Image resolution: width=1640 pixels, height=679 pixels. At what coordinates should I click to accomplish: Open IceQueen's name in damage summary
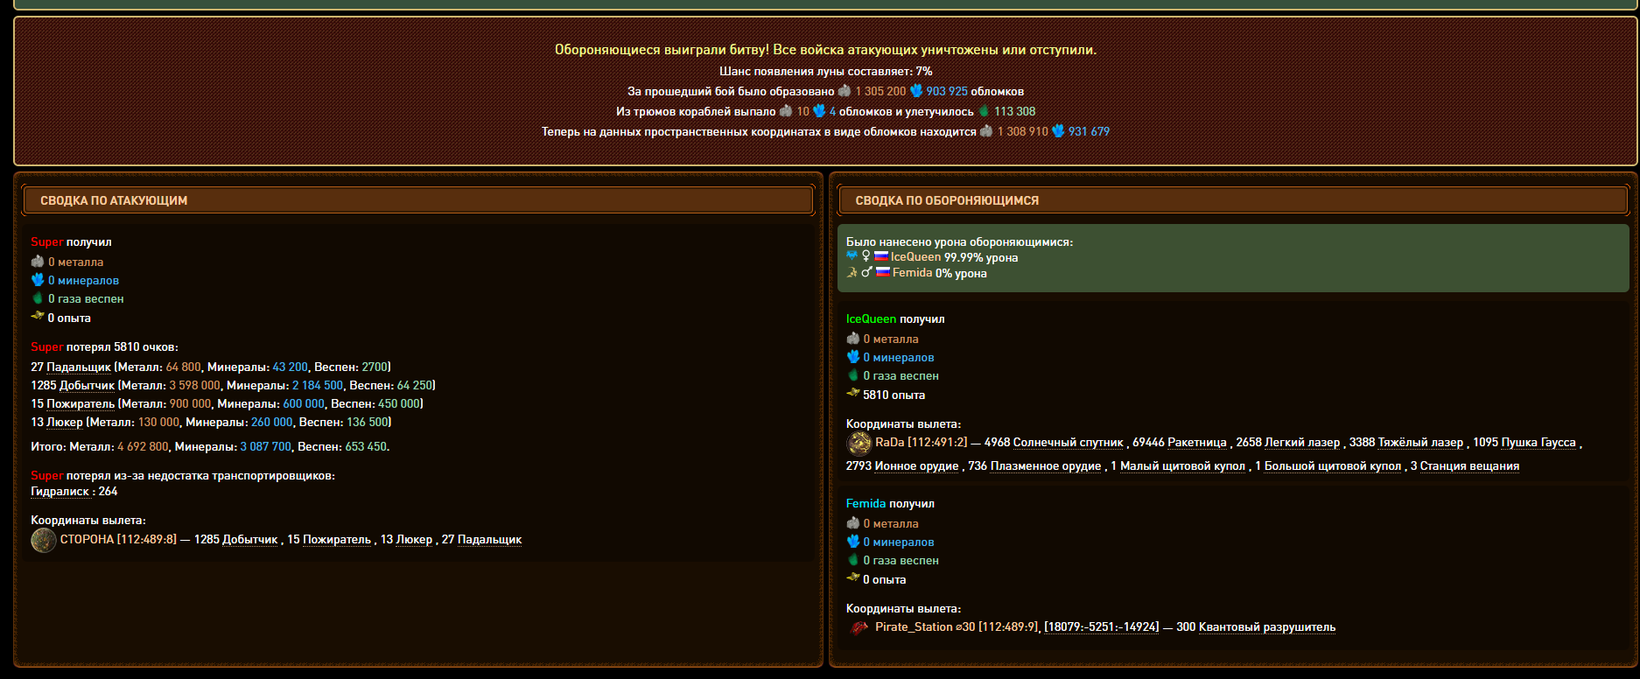[x=915, y=257]
